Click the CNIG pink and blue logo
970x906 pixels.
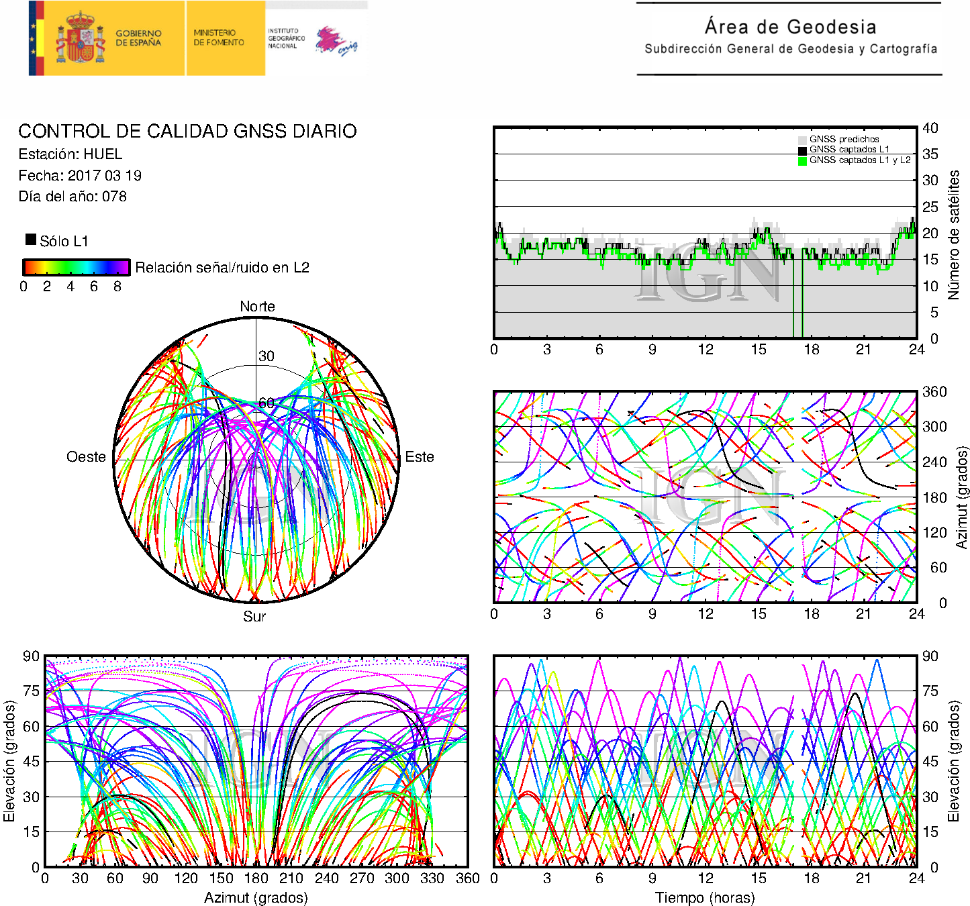pyautogui.click(x=336, y=40)
